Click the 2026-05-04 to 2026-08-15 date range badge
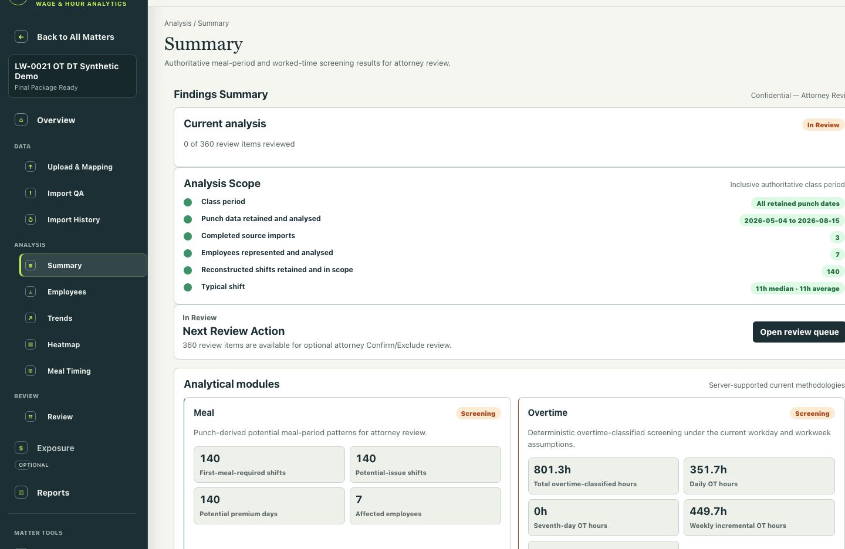Screen dimensions: 845x549 [792, 221]
